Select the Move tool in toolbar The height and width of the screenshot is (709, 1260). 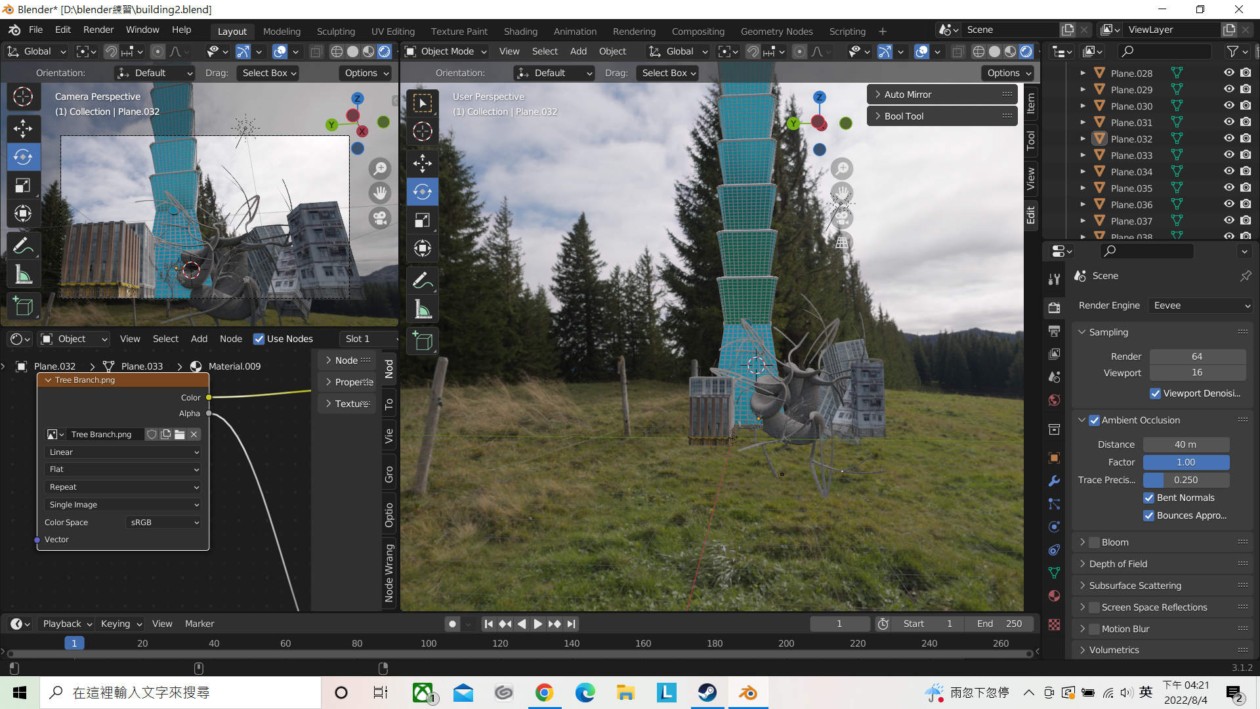point(22,128)
